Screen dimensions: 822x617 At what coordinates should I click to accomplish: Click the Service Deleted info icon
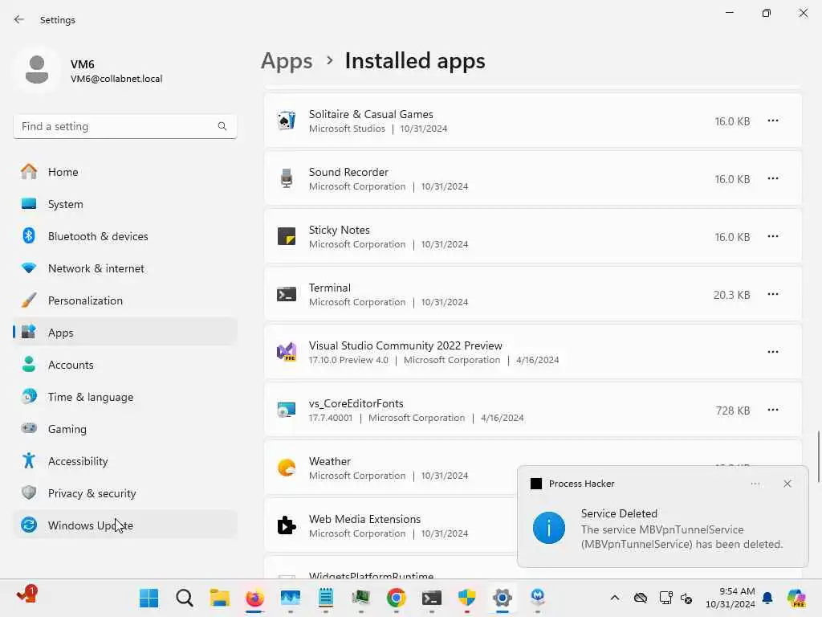pyautogui.click(x=549, y=528)
